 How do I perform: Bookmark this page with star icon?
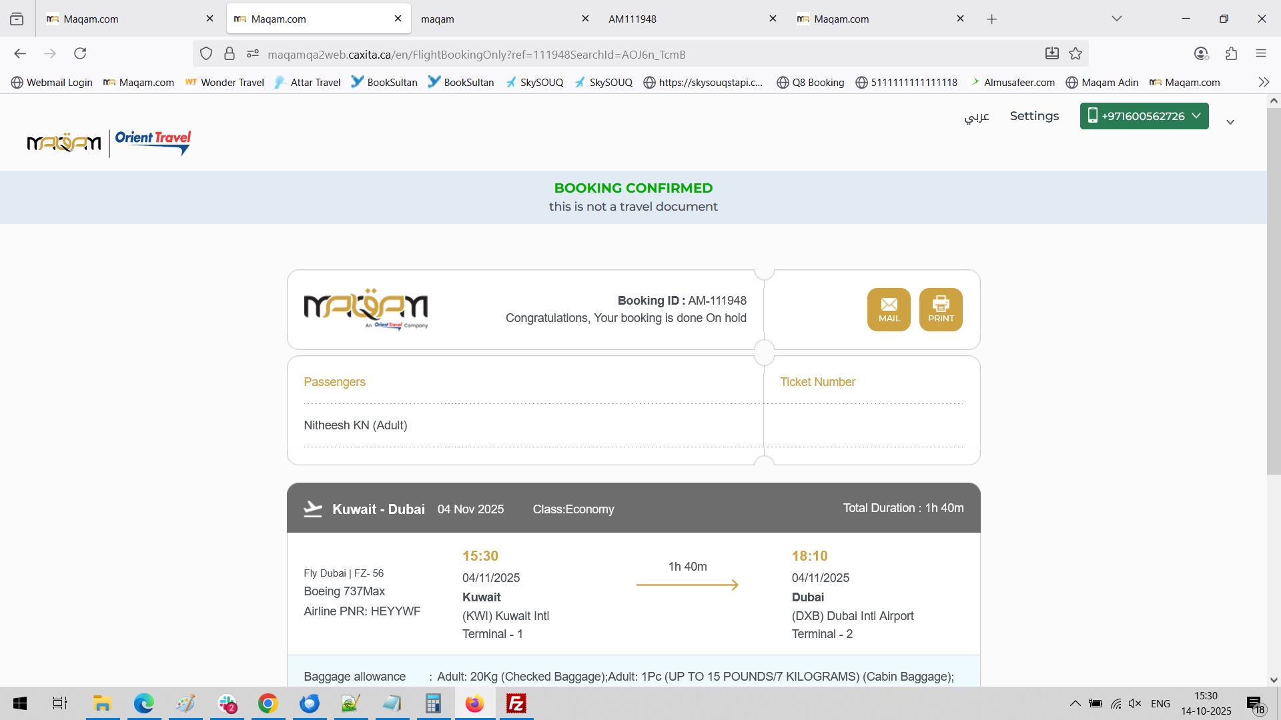[1076, 53]
